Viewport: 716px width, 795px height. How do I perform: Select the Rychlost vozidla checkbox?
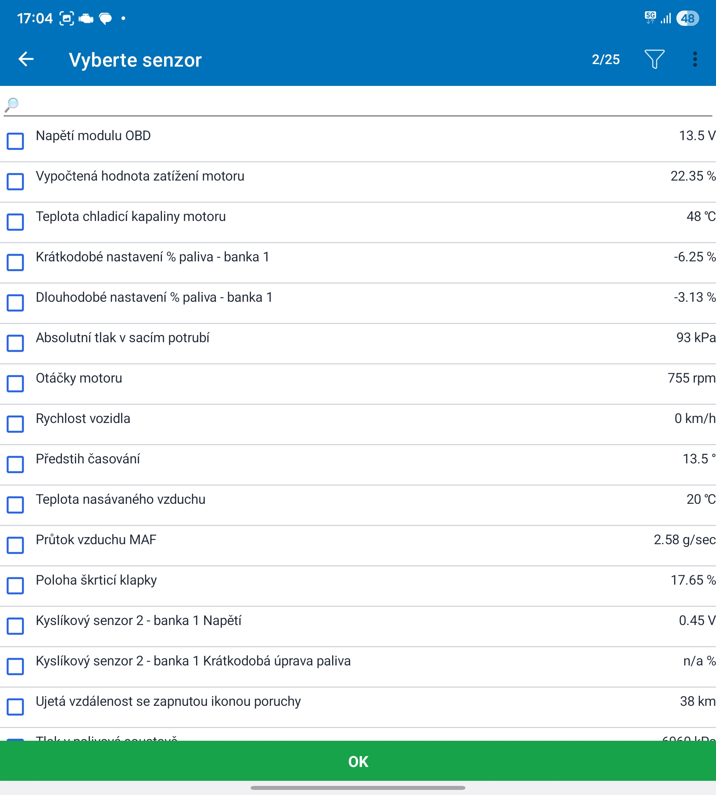(15, 424)
